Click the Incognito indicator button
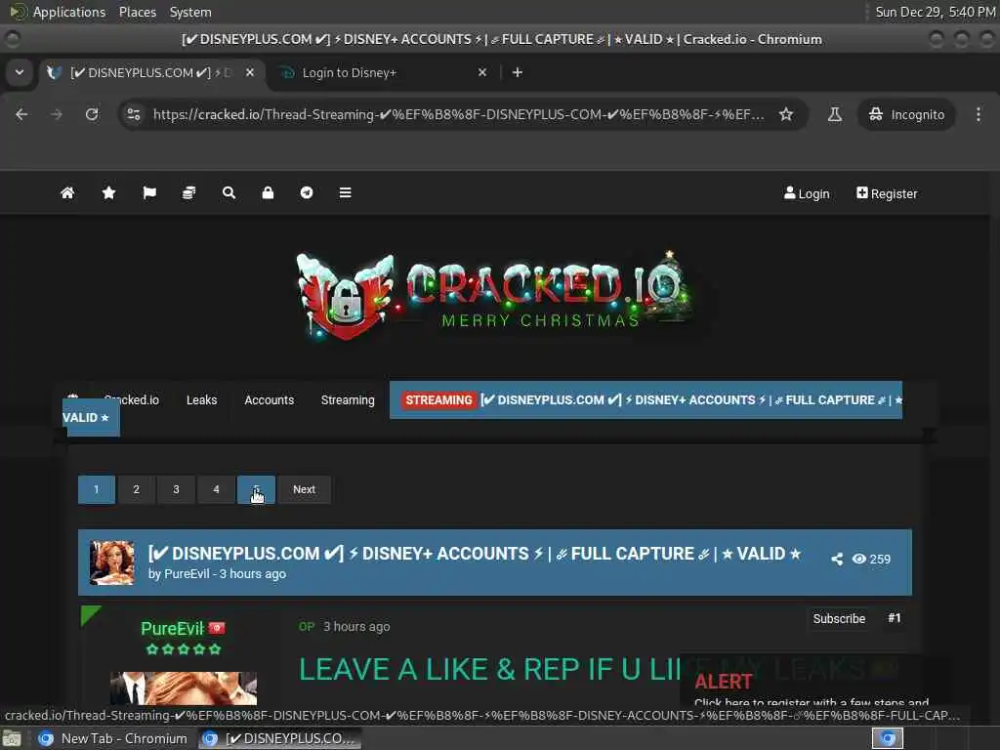 tap(906, 114)
